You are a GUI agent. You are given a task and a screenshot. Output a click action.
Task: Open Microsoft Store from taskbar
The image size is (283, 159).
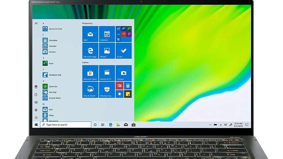[133, 125]
